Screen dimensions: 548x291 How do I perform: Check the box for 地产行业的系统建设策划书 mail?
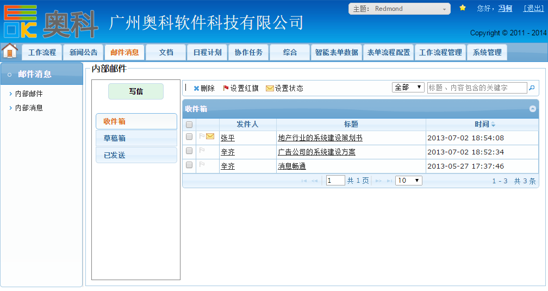tap(189, 137)
